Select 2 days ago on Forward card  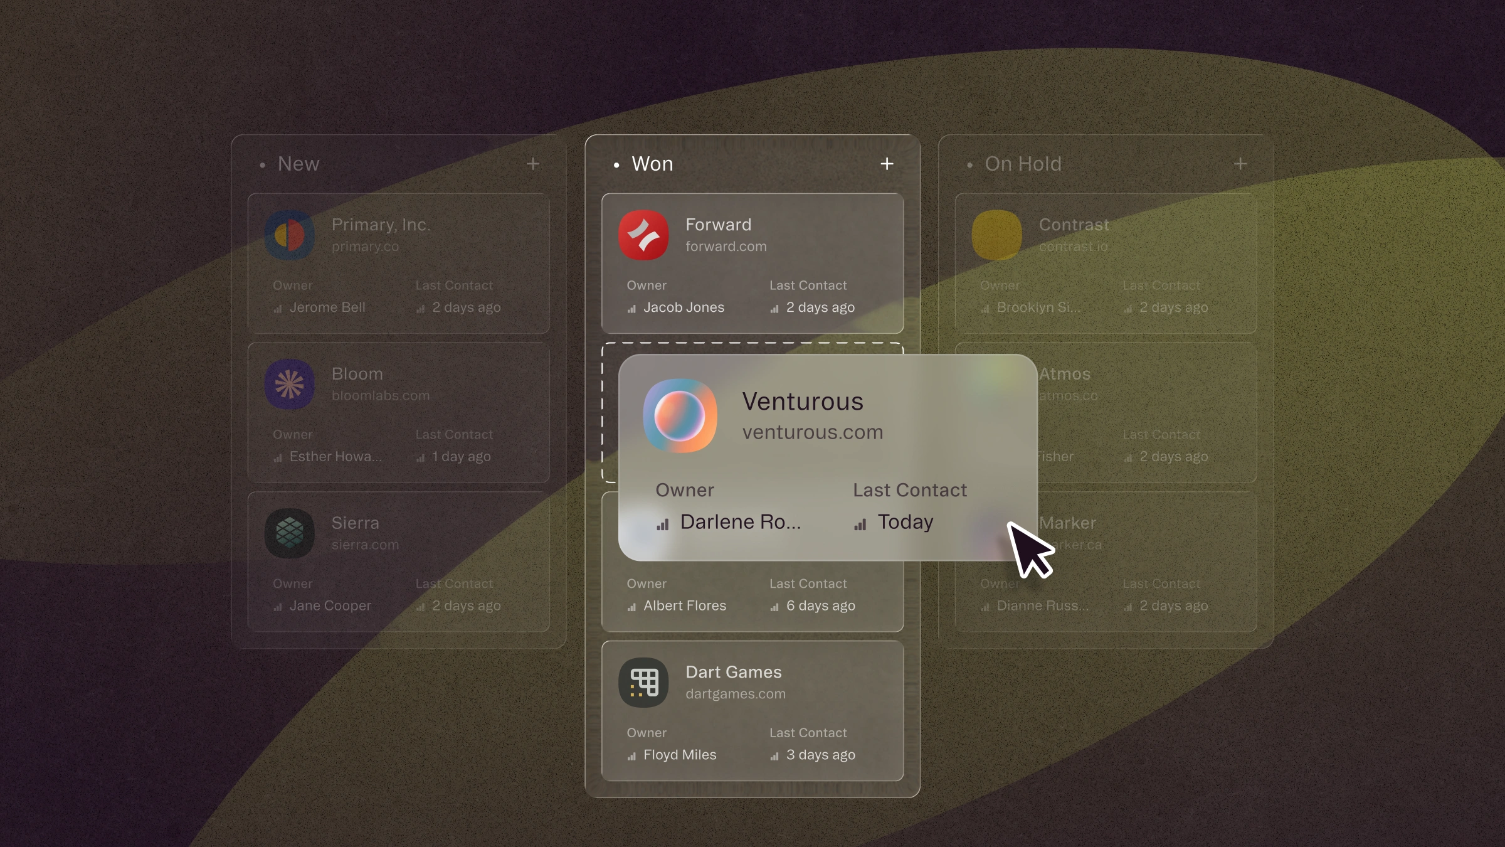coord(821,307)
